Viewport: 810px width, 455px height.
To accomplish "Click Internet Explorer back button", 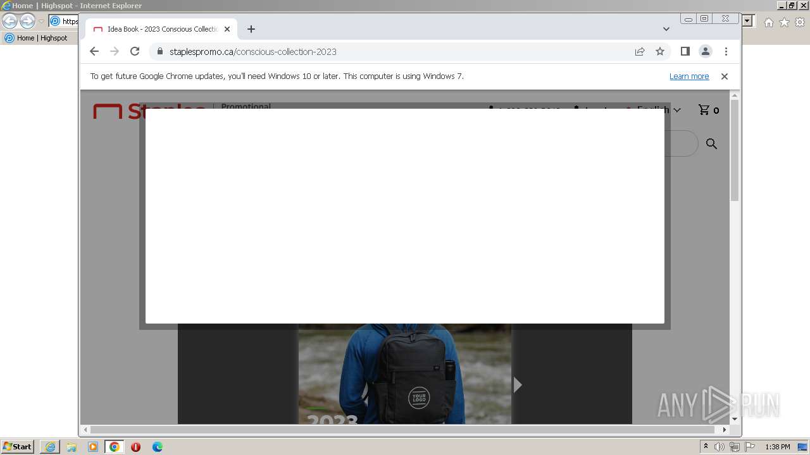I will coord(9,21).
